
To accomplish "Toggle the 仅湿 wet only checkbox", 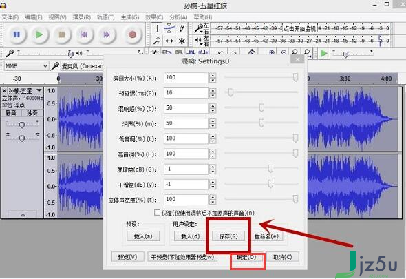I will [157, 213].
